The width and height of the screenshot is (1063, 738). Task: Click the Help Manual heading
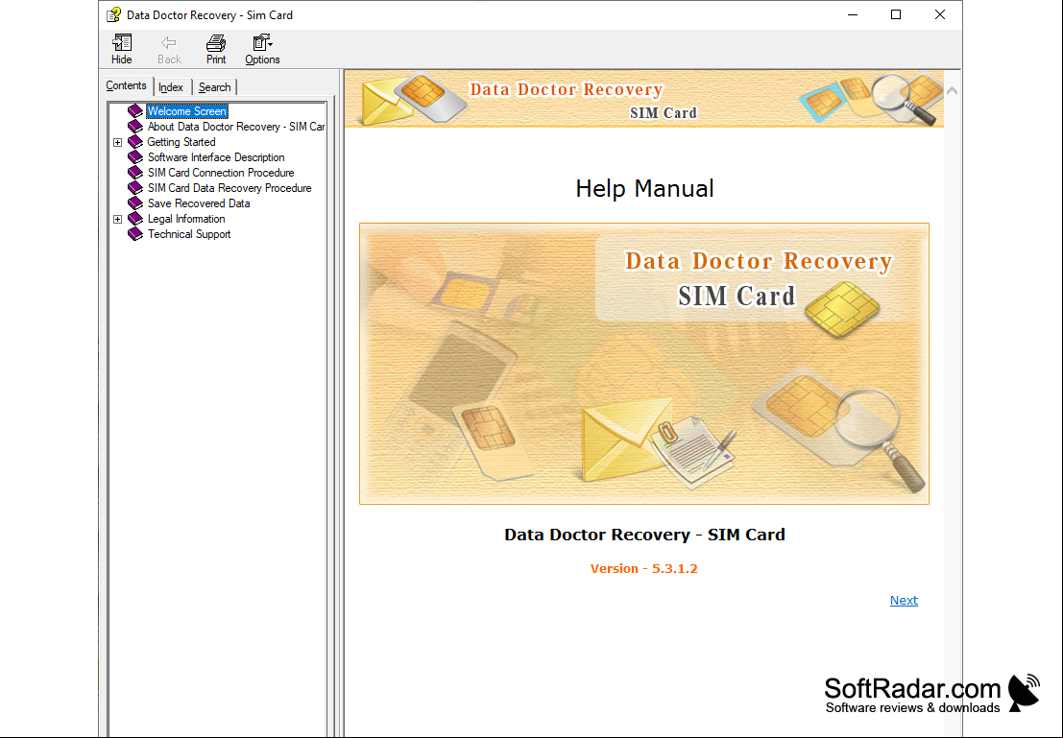click(x=644, y=188)
